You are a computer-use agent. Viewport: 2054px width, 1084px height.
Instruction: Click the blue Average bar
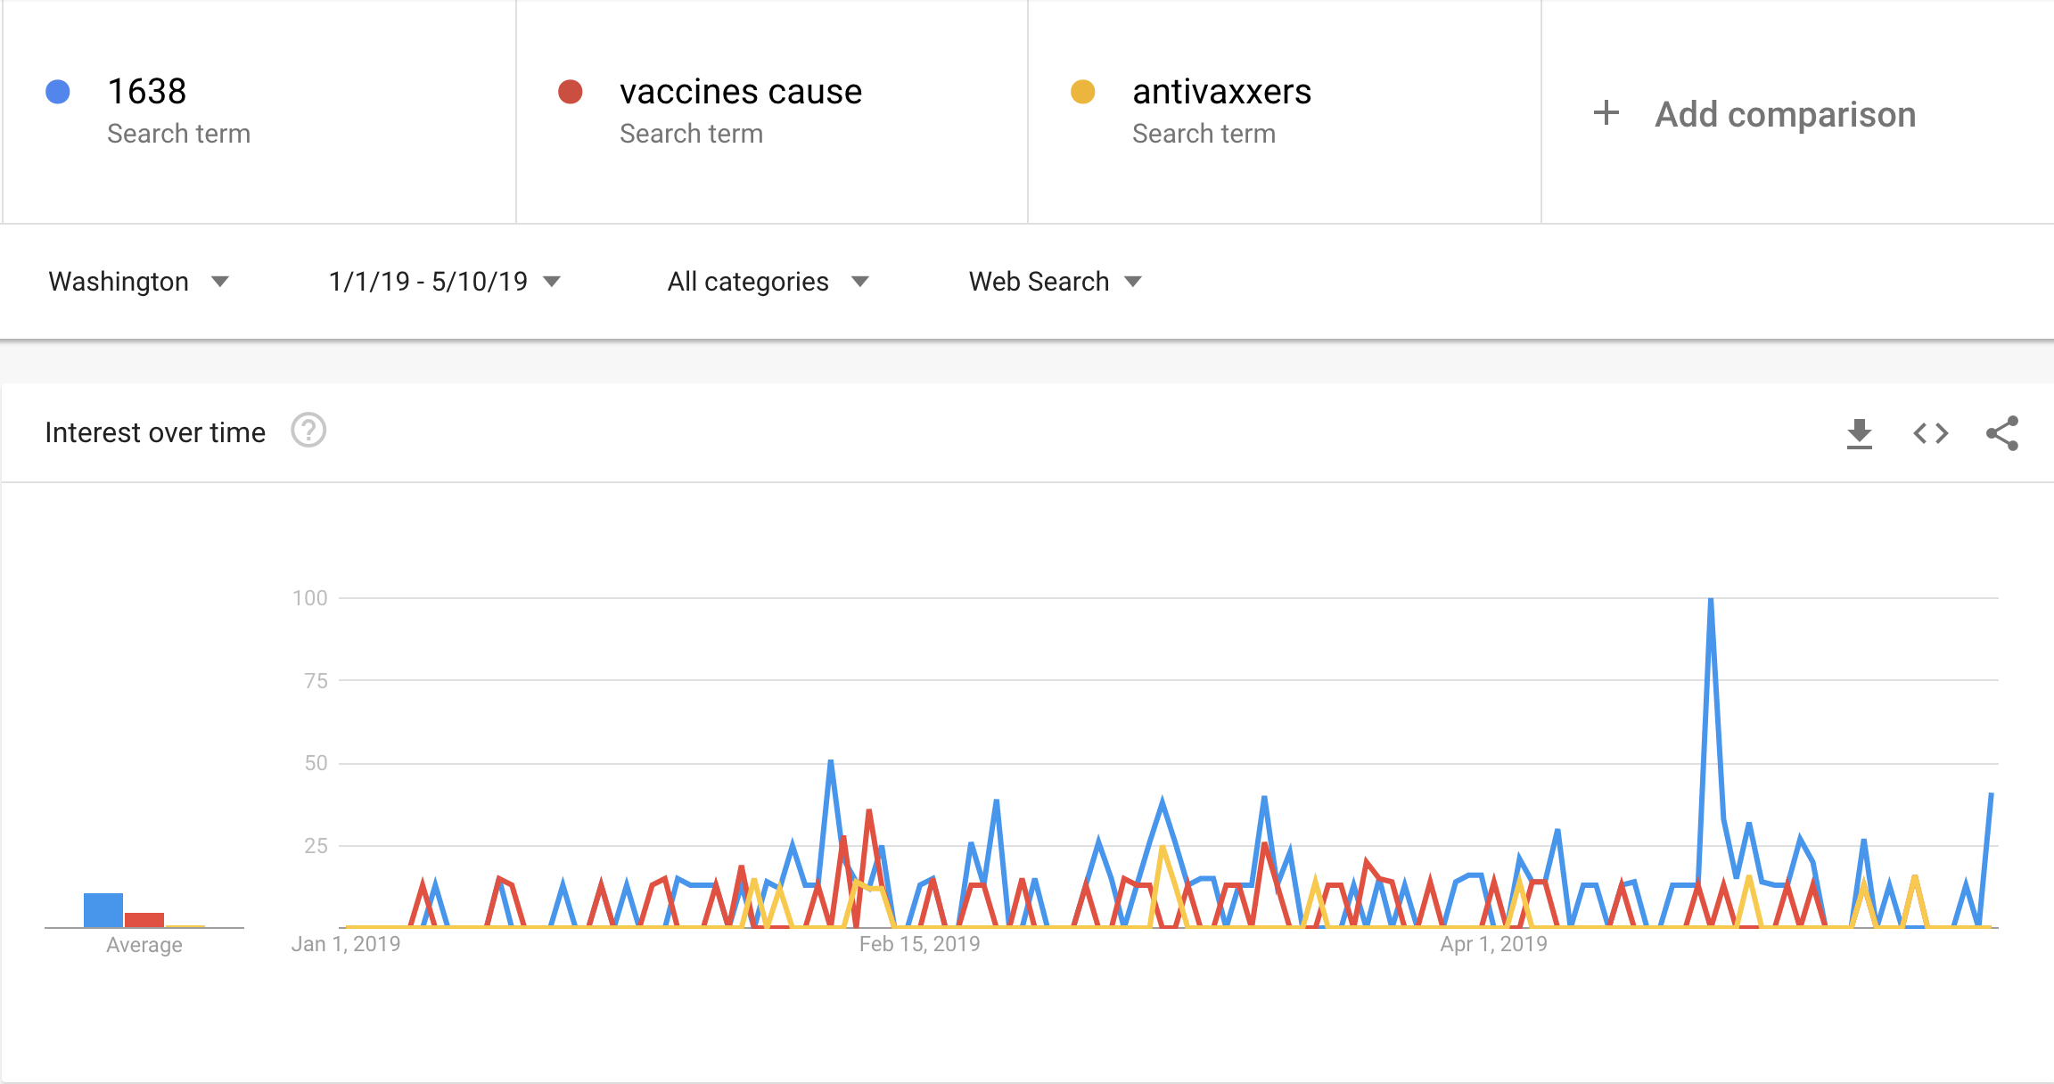coord(103,910)
